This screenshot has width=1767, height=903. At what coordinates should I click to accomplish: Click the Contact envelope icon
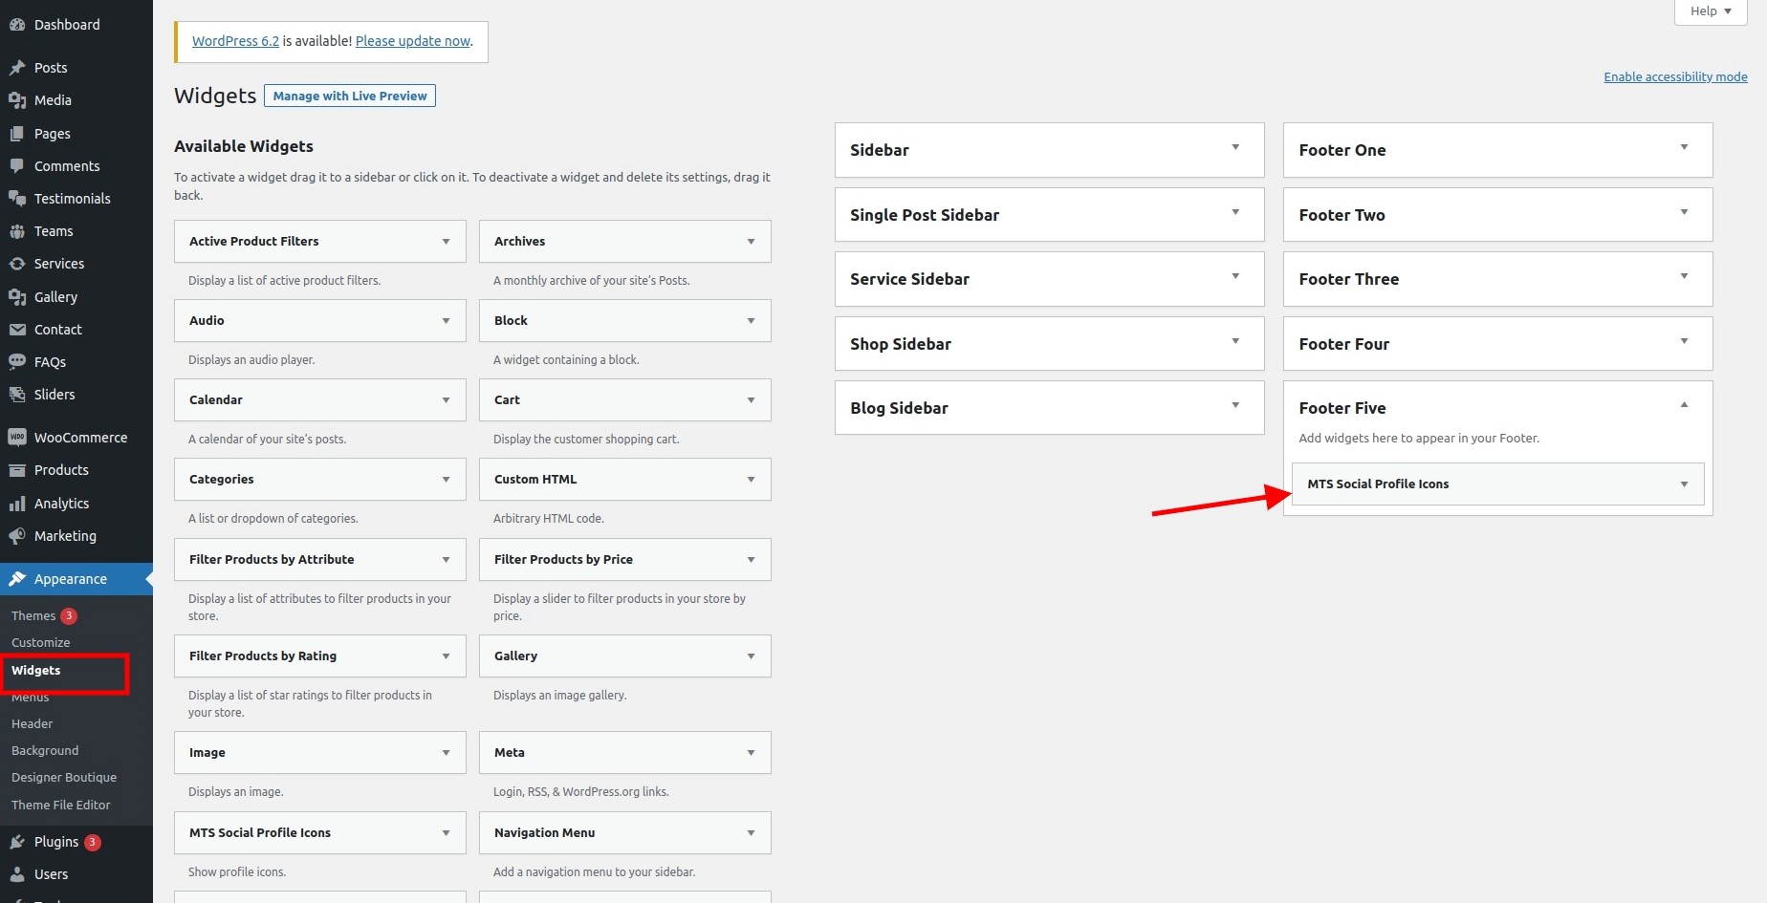point(17,330)
